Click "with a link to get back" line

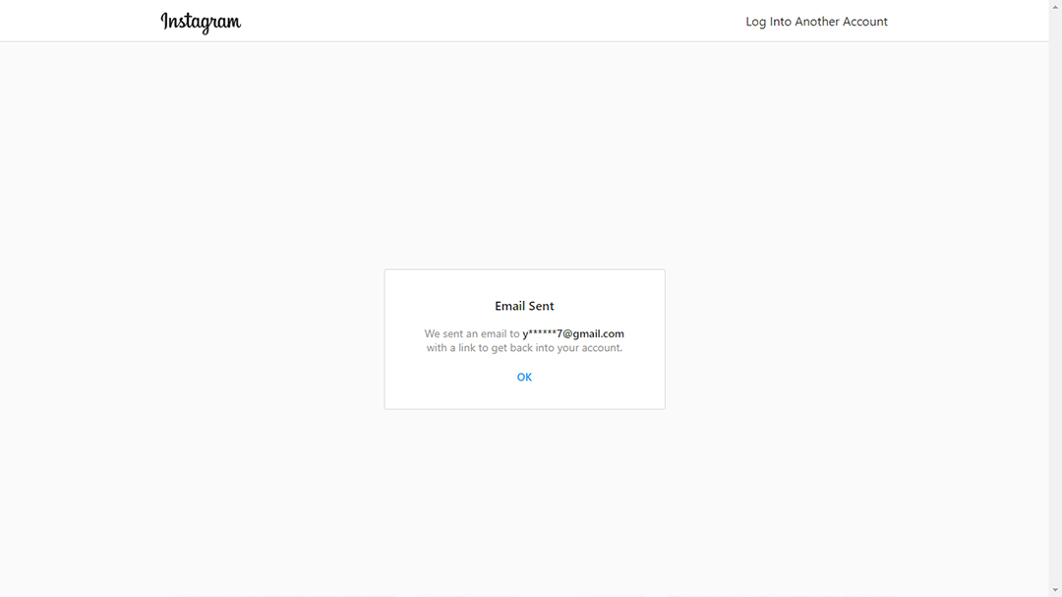tap(524, 347)
